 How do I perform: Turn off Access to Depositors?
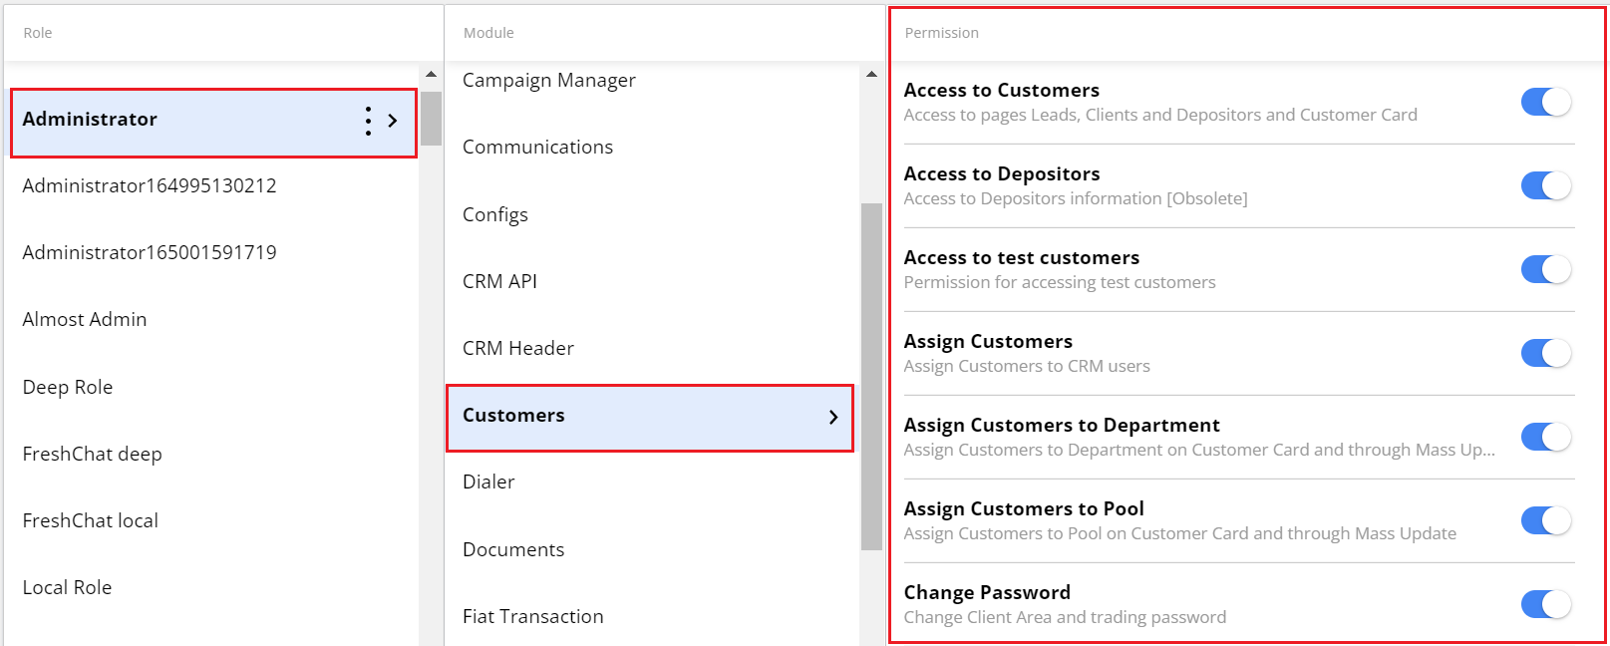click(x=1544, y=185)
